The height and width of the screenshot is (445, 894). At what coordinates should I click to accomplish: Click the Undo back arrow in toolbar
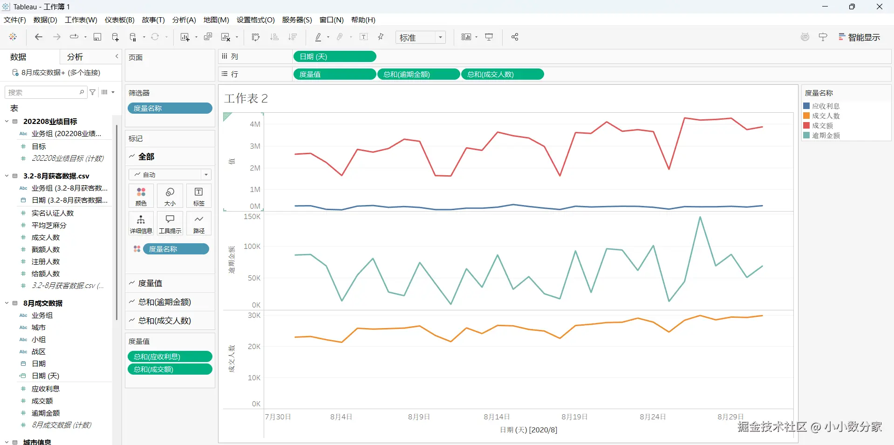coord(39,37)
